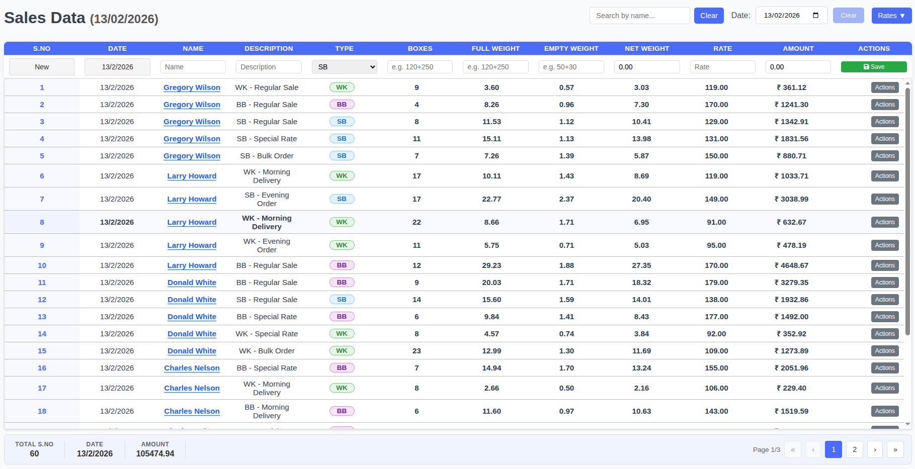
Task: Open Larry Howard link in row 7
Action: (192, 199)
